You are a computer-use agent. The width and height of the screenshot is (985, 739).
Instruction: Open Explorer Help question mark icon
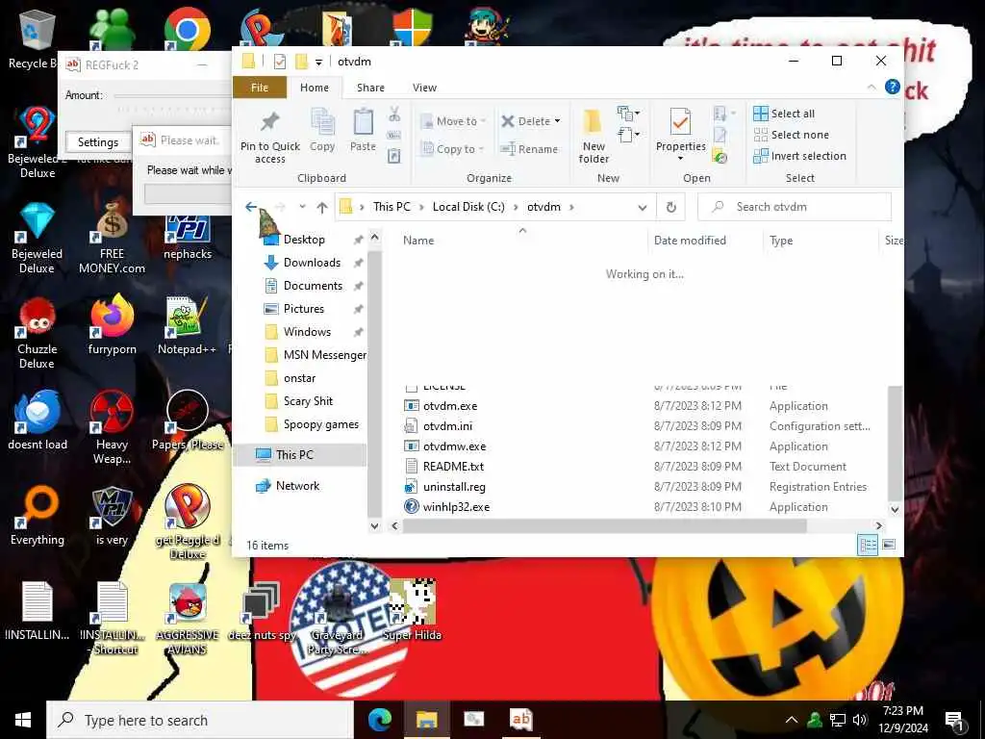pyautogui.click(x=892, y=87)
